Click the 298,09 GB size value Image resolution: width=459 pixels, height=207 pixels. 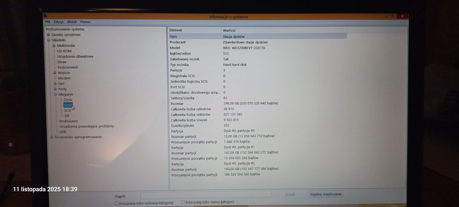coord(251,103)
